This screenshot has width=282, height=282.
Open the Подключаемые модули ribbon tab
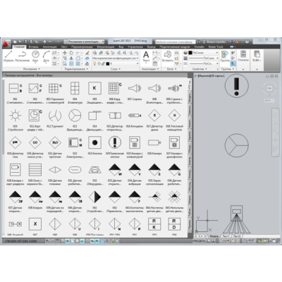click(x=175, y=47)
